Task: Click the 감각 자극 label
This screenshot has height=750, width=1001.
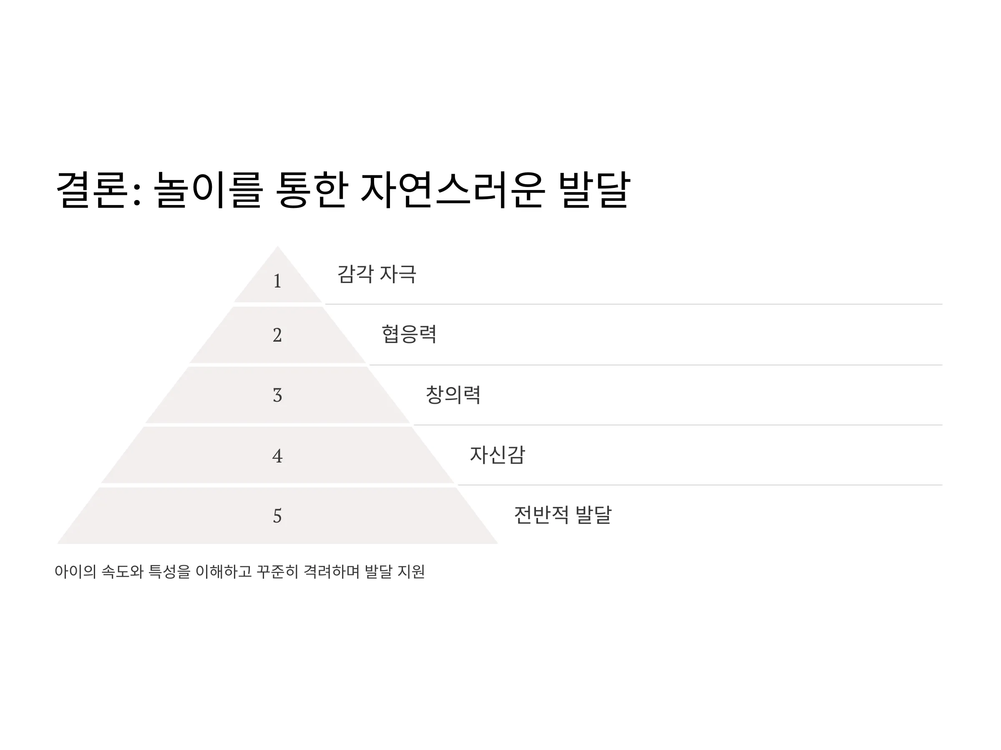Action: pos(377,274)
